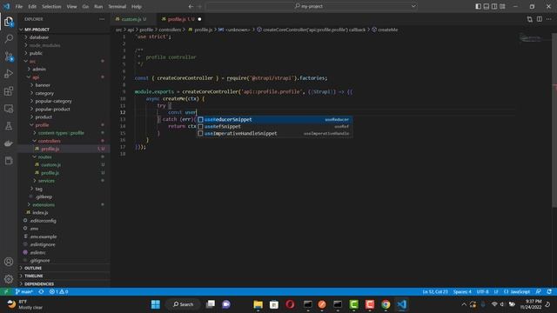Collapse the routes folder

coord(64,156)
